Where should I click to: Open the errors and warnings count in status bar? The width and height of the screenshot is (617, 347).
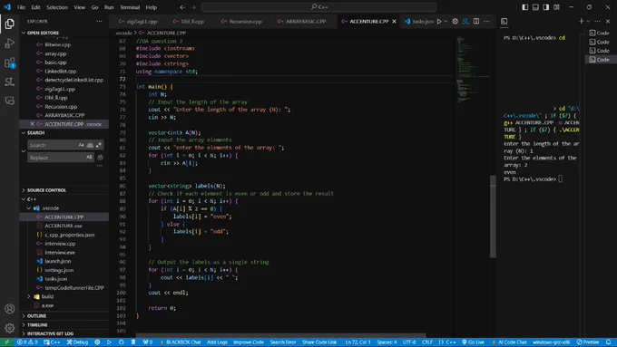point(27,342)
